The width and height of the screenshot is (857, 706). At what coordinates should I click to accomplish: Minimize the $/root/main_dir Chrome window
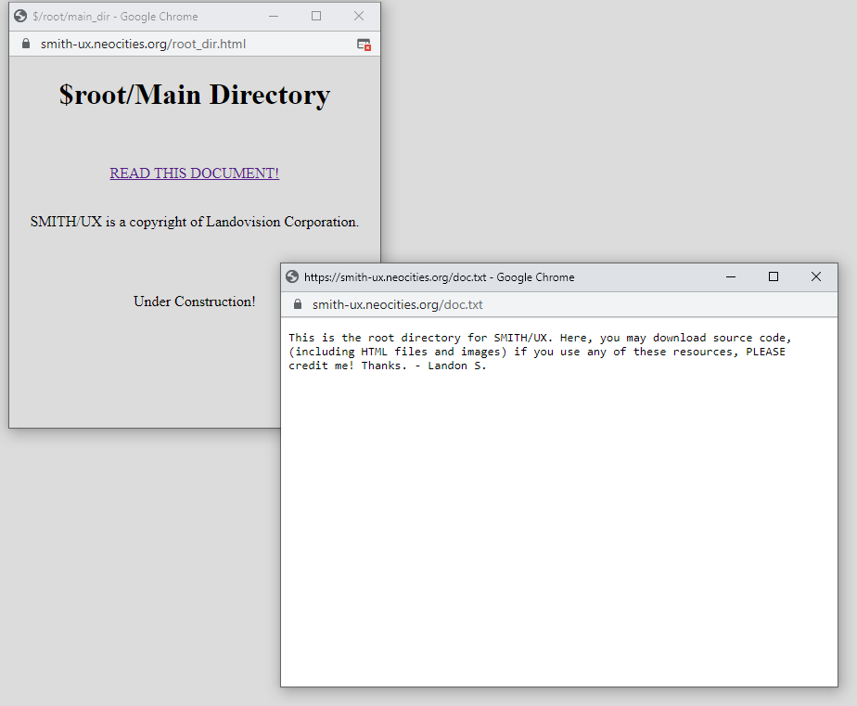(x=274, y=17)
